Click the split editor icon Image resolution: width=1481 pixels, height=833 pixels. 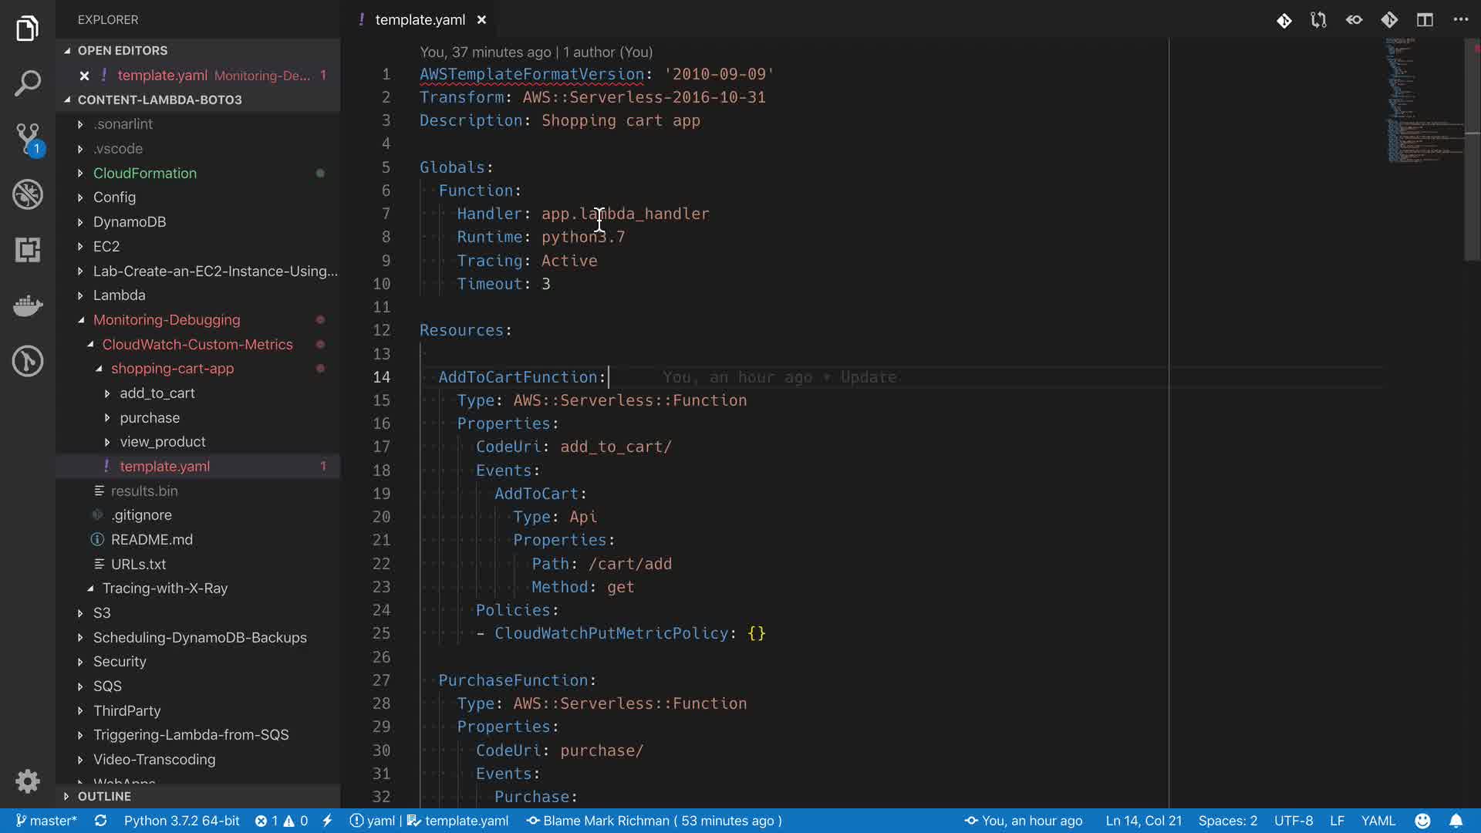1425,20
